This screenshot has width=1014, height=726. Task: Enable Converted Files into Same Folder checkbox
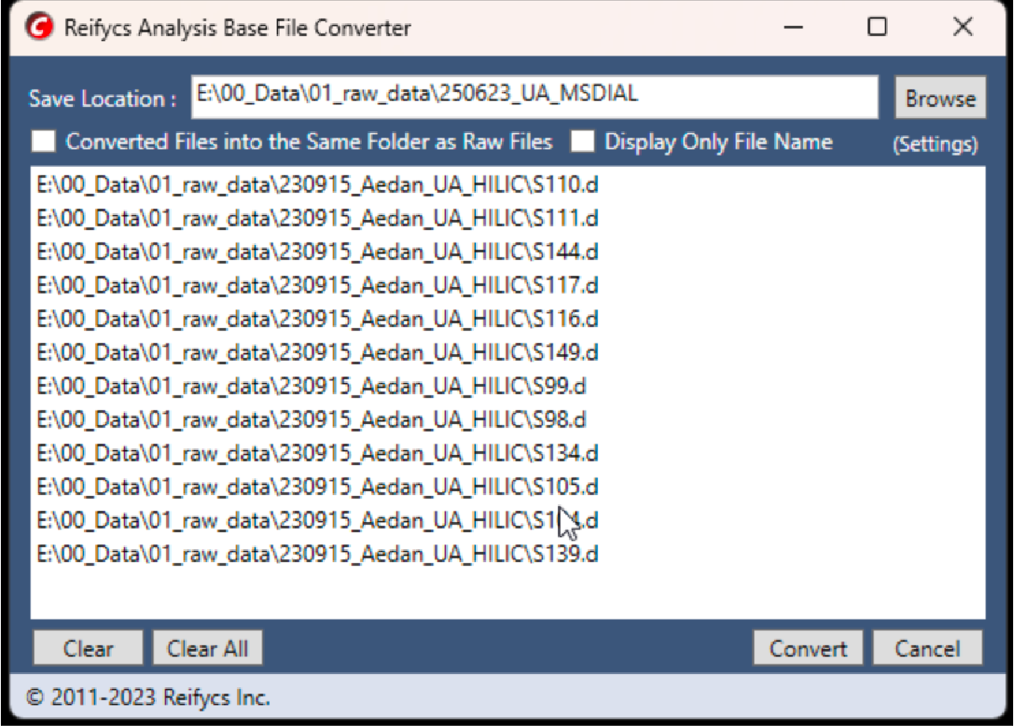(x=43, y=141)
